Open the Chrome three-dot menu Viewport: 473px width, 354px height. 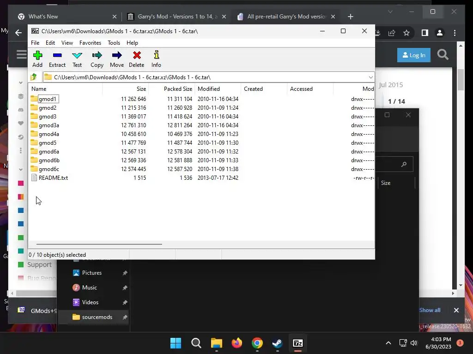pyautogui.click(x=455, y=33)
